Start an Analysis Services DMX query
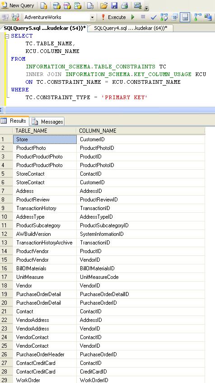215x383 pixels. pos(67,5)
